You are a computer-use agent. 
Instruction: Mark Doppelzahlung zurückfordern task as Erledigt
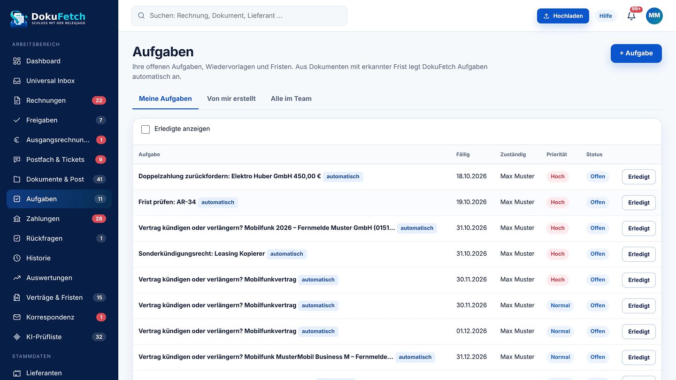[639, 177]
